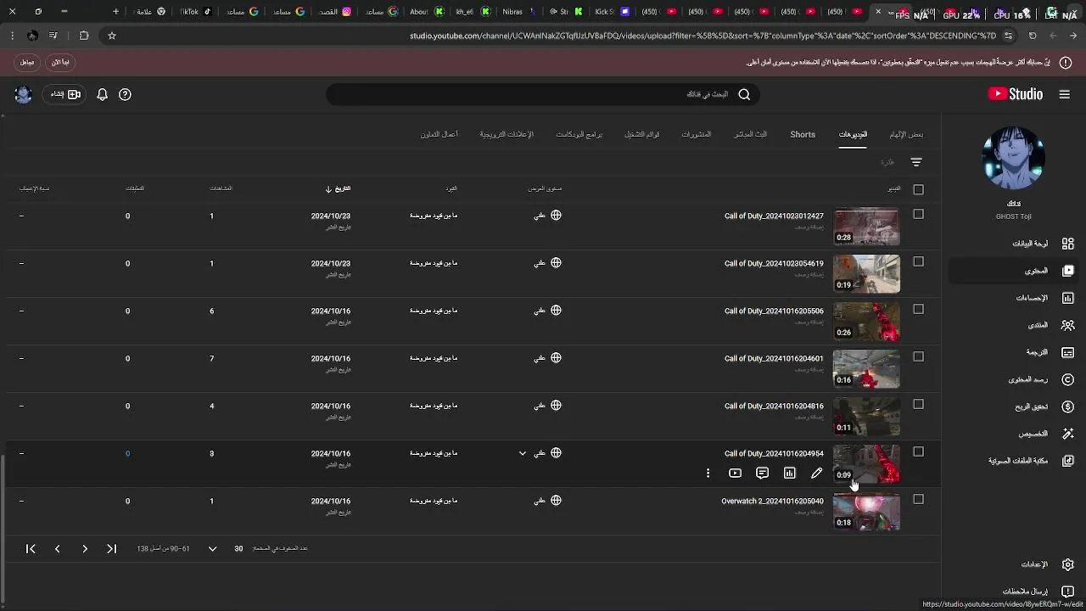Switch to the Live (البث المباشر) tab

pyautogui.click(x=750, y=134)
